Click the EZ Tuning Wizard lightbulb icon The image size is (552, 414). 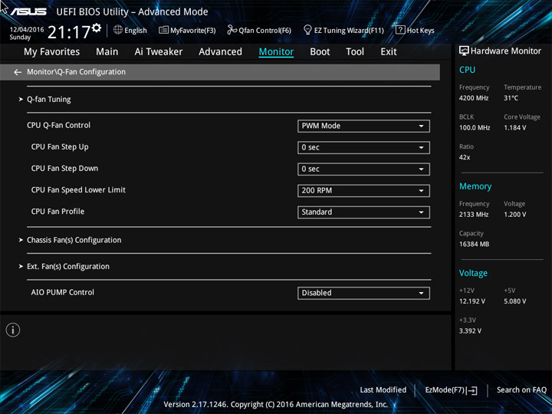coord(307,30)
